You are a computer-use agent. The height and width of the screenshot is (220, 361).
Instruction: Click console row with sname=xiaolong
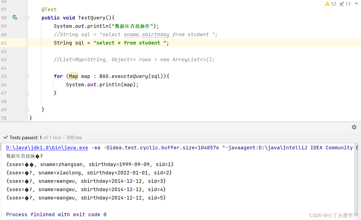(89, 173)
